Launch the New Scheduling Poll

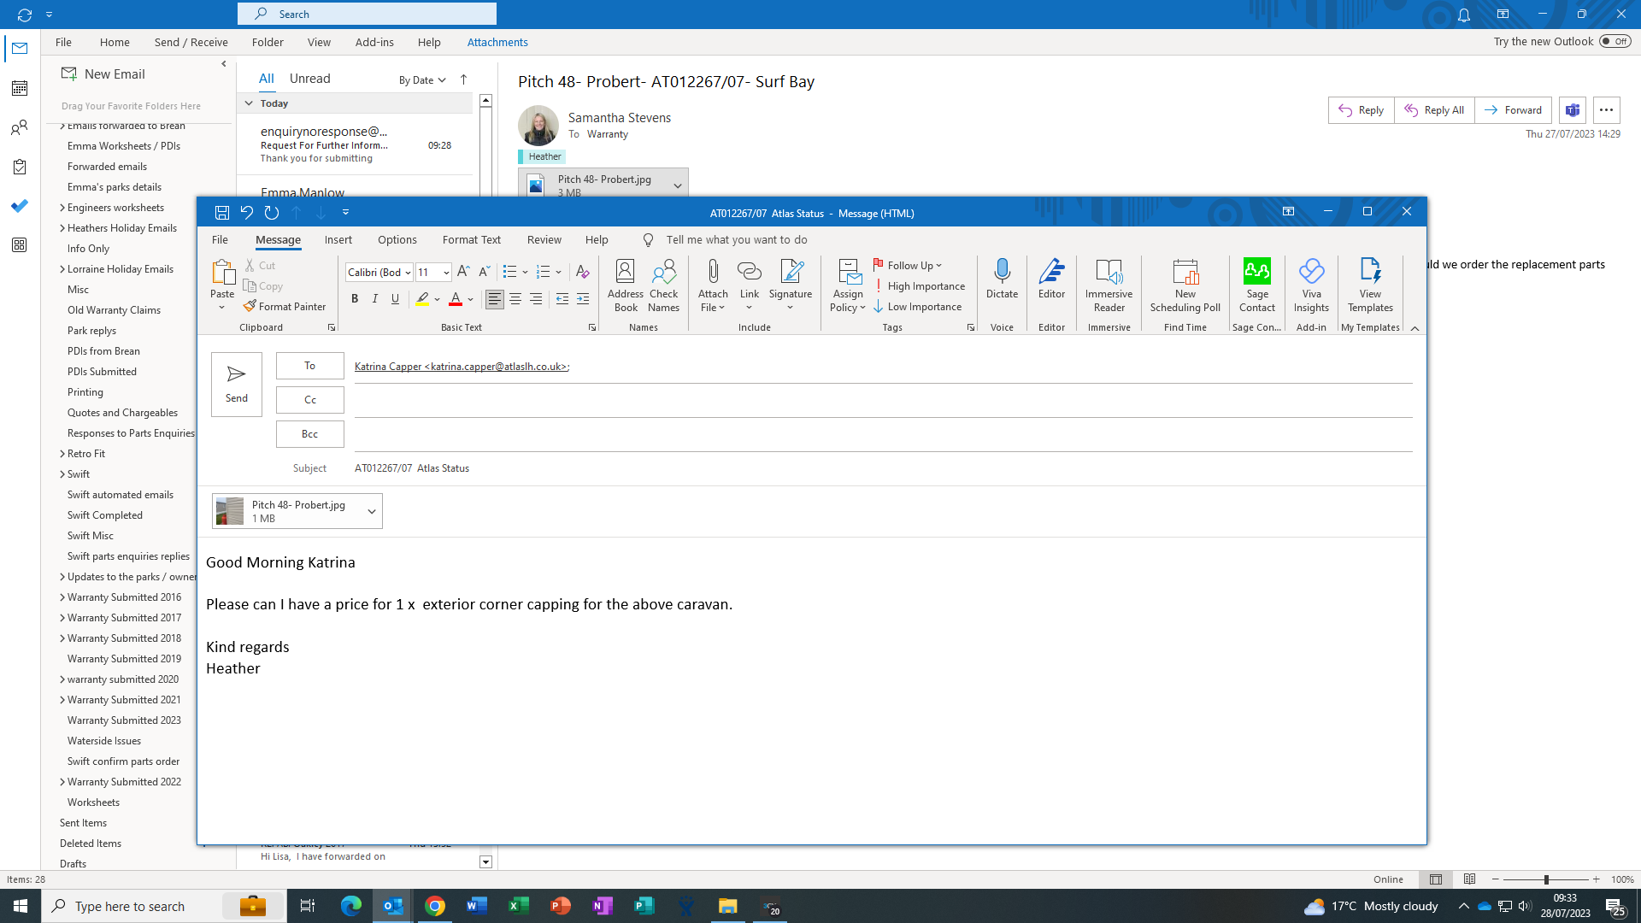pyautogui.click(x=1185, y=285)
